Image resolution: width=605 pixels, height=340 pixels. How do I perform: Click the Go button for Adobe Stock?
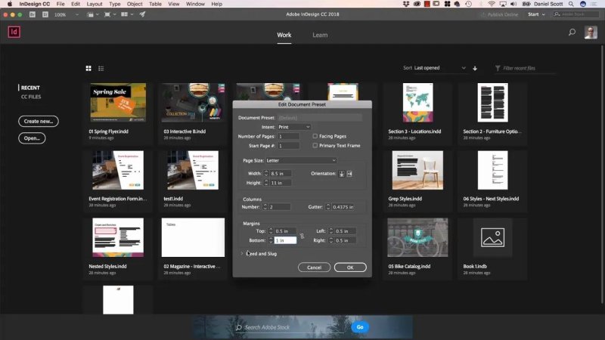360,327
